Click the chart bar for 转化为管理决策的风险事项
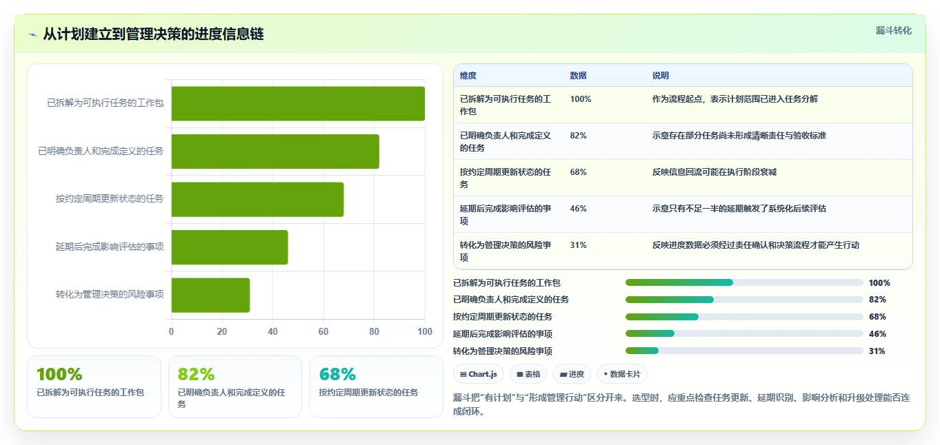Screen dimensions: 940x445 [210, 295]
